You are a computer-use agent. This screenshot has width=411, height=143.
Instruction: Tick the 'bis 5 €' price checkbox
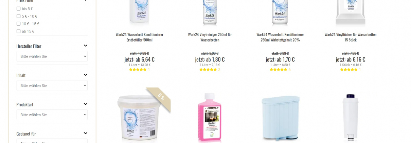[19, 9]
